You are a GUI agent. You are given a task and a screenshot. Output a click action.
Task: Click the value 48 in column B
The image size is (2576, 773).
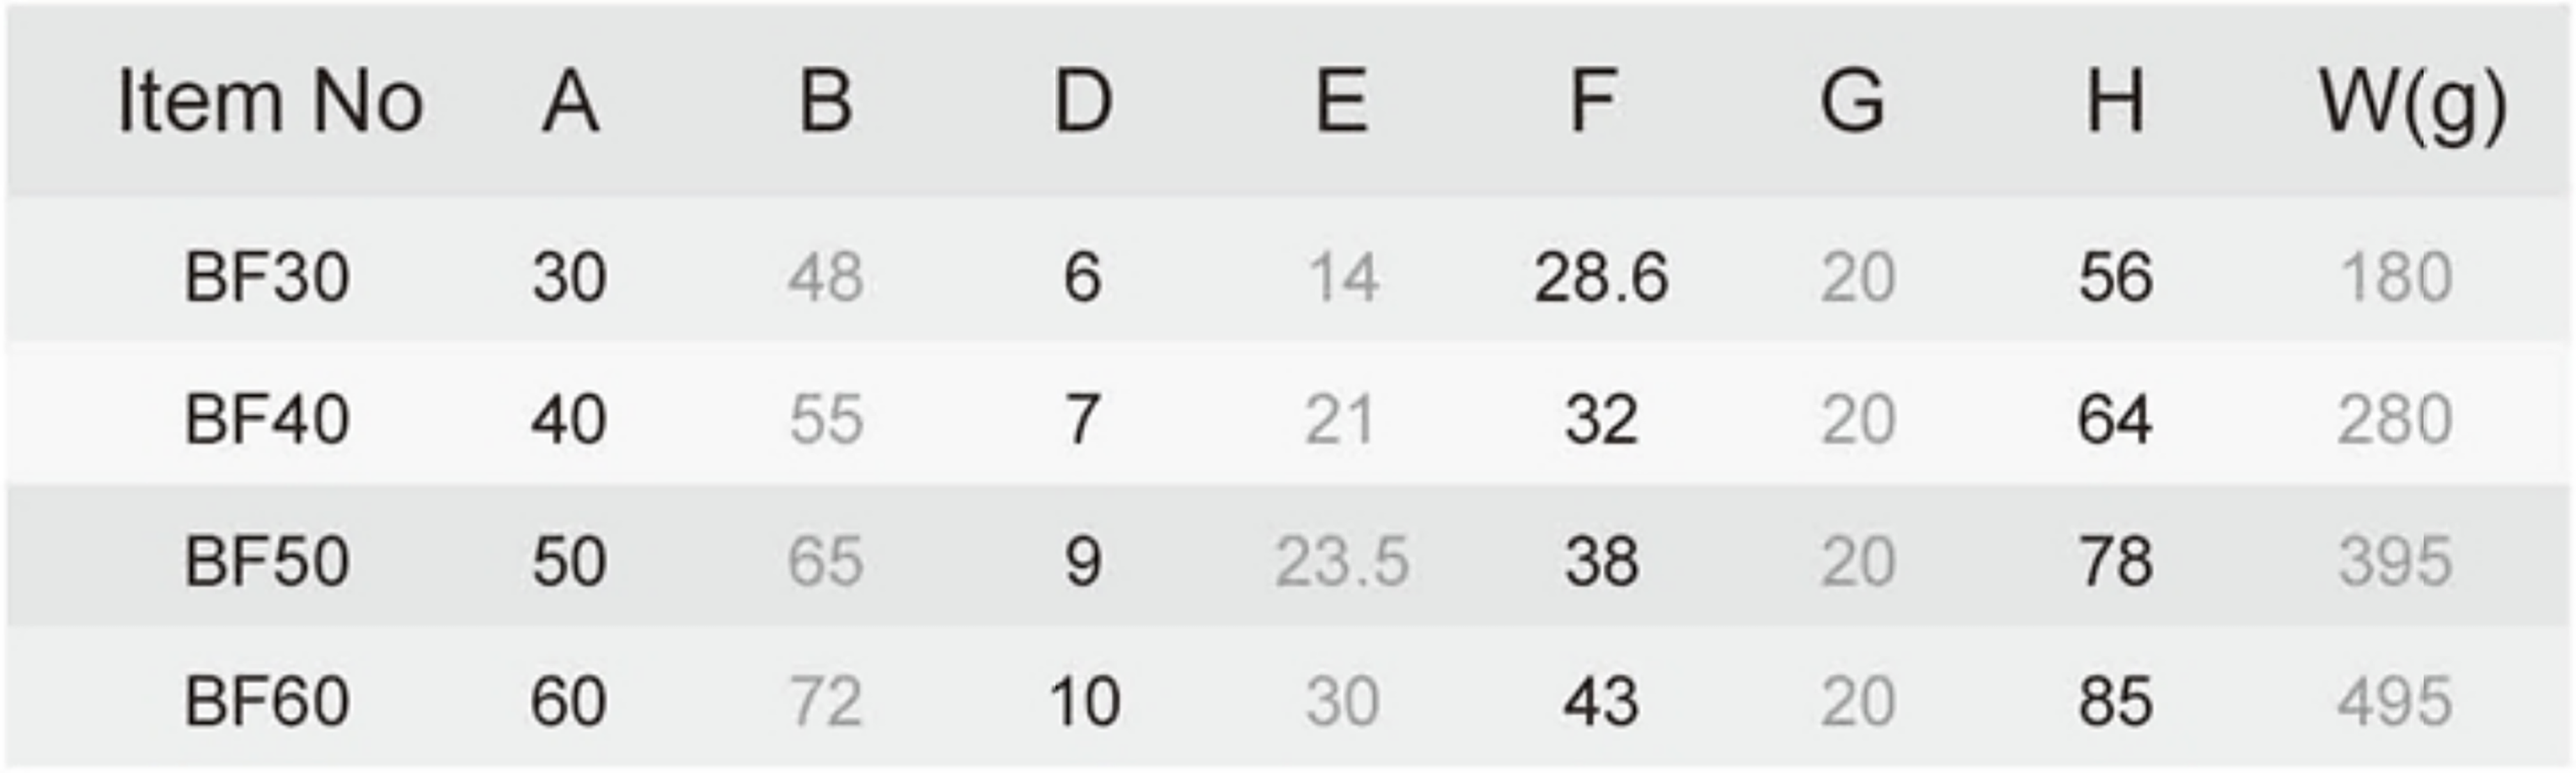click(x=826, y=276)
